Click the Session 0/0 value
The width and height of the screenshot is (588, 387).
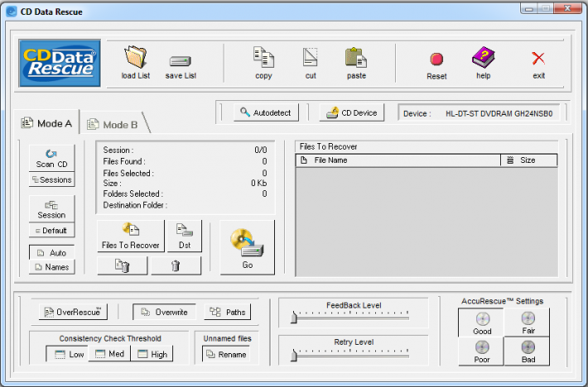coord(261,150)
